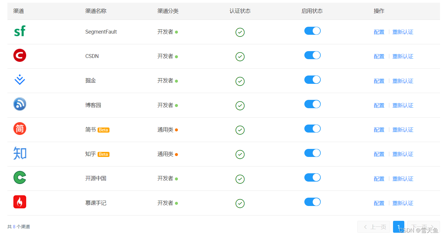
Task: Click the 开源中国 channel name text
Action: (96, 178)
